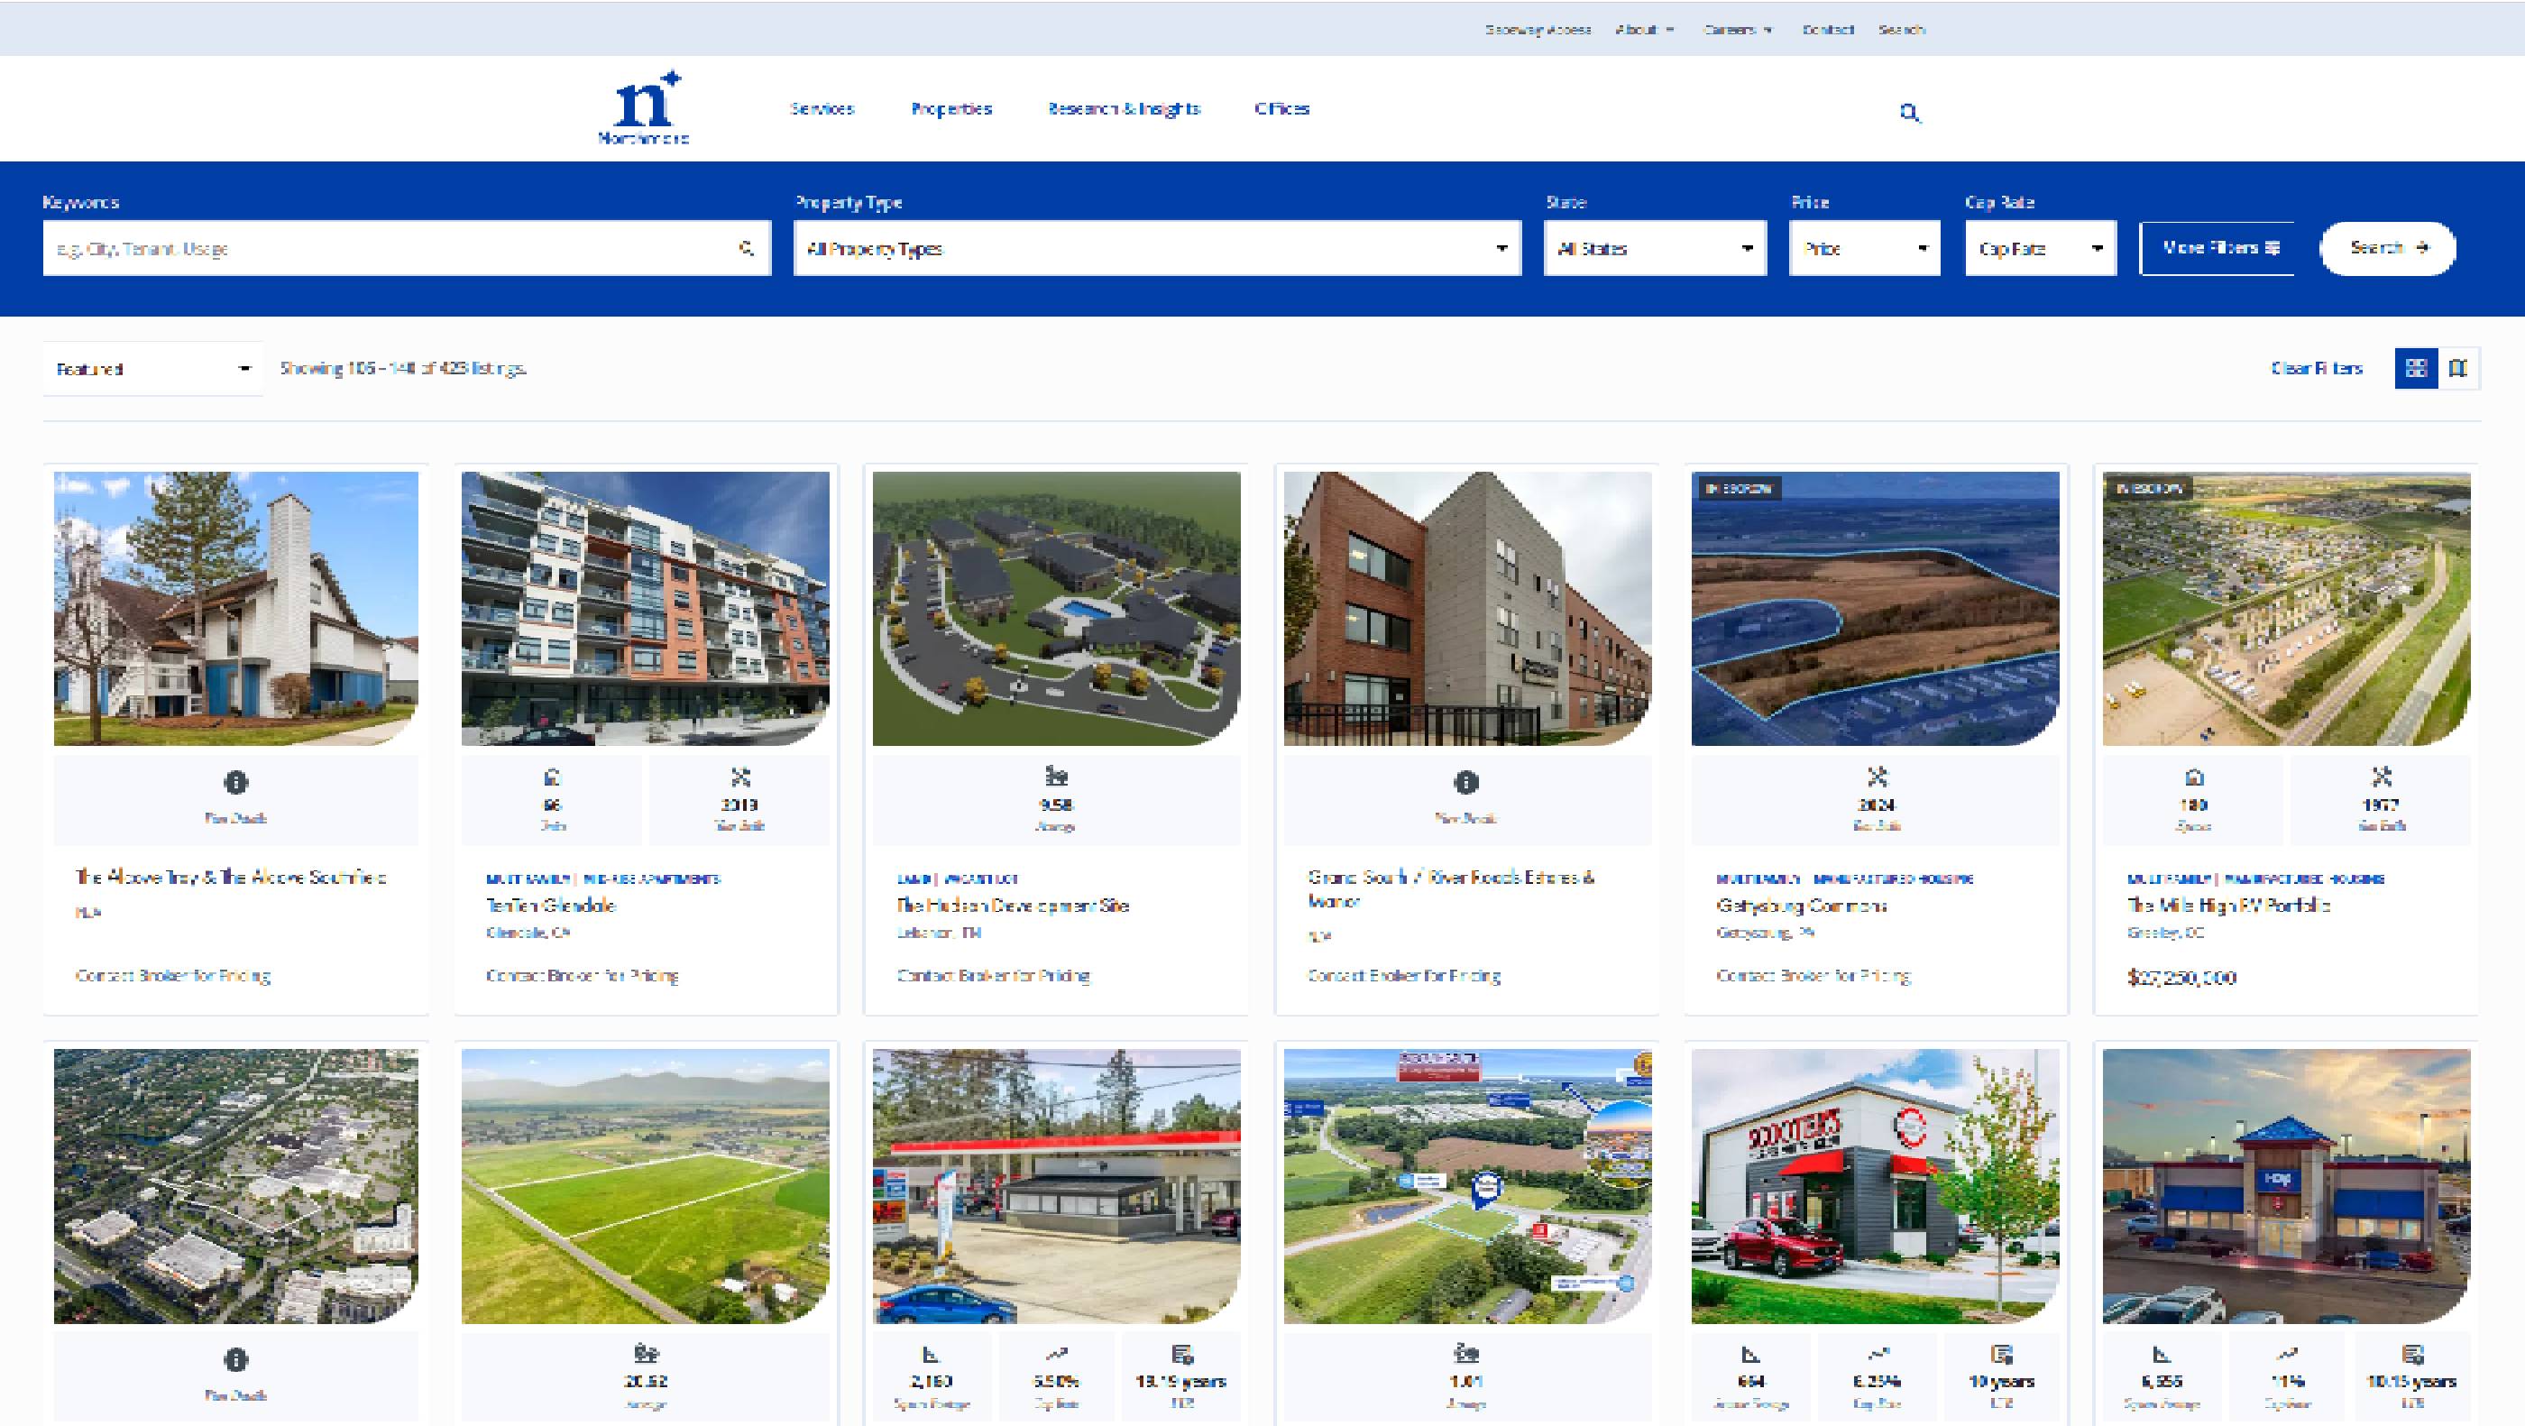Open The Mile High RV Portfolio listing title
The image size is (2525, 1426).
2228,905
